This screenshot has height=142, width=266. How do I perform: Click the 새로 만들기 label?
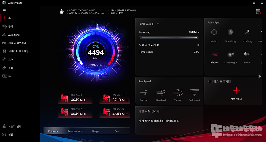(x=236, y=99)
